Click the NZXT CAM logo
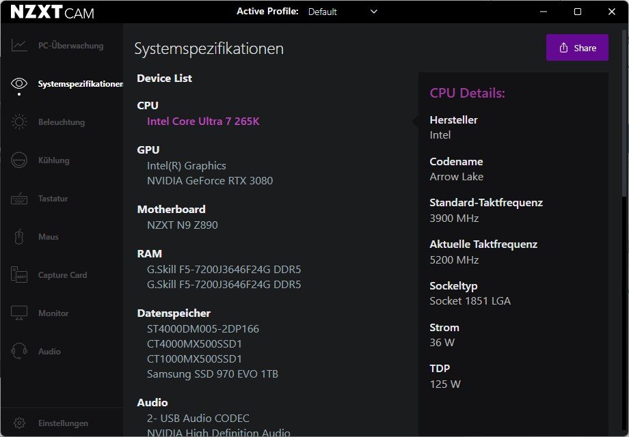The image size is (629, 437). (x=52, y=12)
